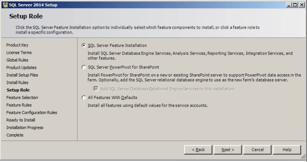Click the Back button

click(x=198, y=150)
